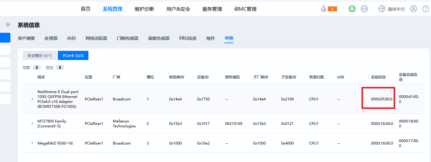Select the 安全模块 (0/1) button
Image resolution: width=431 pixels, height=162 pixels.
pyautogui.click(x=39, y=56)
